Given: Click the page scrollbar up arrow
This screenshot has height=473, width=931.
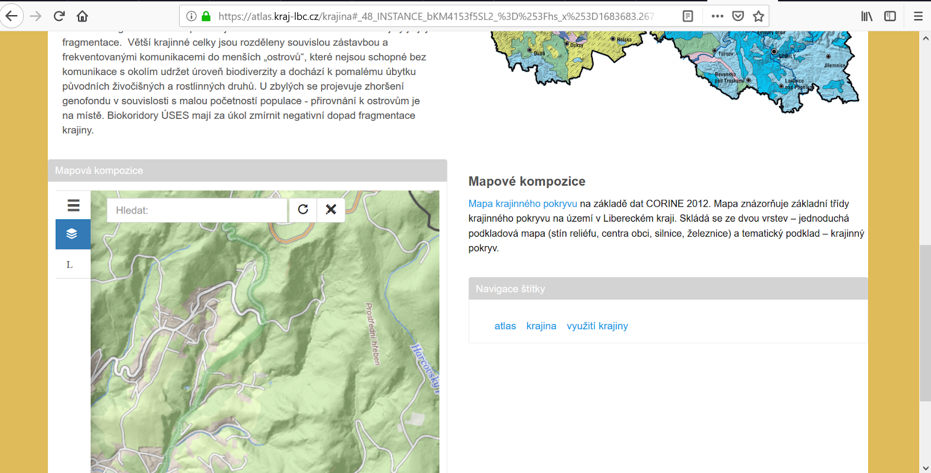Looking at the screenshot, I should (925, 38).
